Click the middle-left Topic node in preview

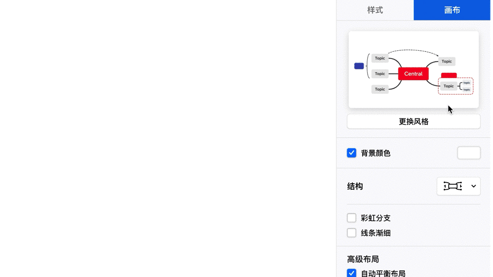[380, 74]
